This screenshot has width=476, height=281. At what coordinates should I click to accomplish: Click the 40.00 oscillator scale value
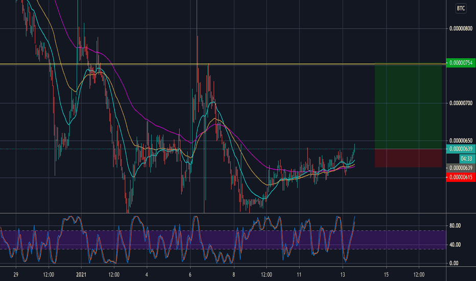coord(455,245)
